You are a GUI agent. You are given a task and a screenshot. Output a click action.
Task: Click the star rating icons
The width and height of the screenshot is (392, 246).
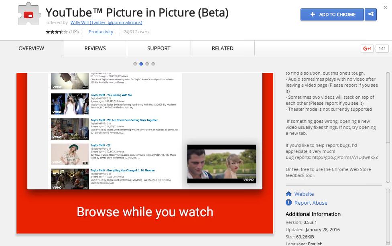(x=57, y=32)
